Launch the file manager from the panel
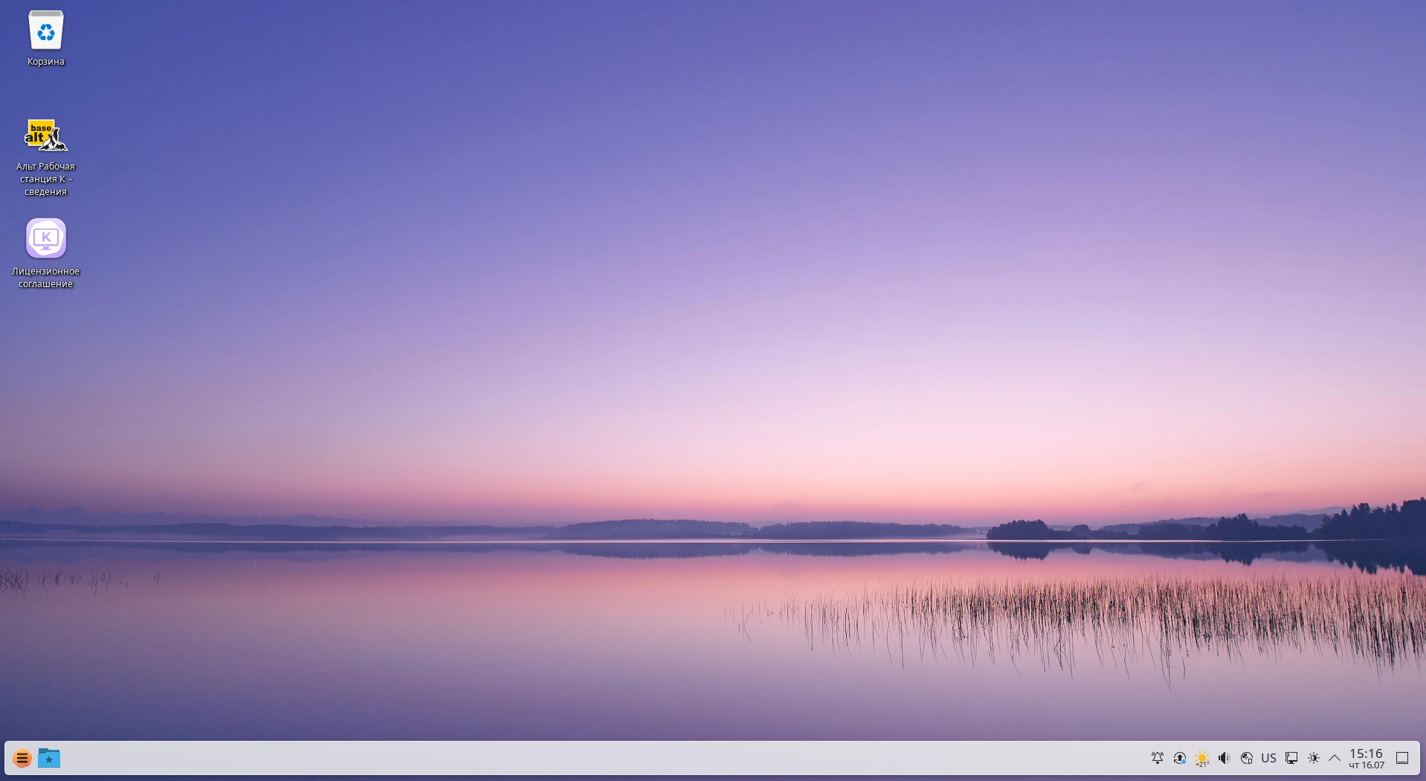Image resolution: width=1426 pixels, height=781 pixels. tap(49, 759)
